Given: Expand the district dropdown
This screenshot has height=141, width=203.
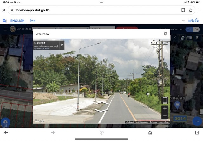Looking at the screenshot, I should (x=74, y=28).
